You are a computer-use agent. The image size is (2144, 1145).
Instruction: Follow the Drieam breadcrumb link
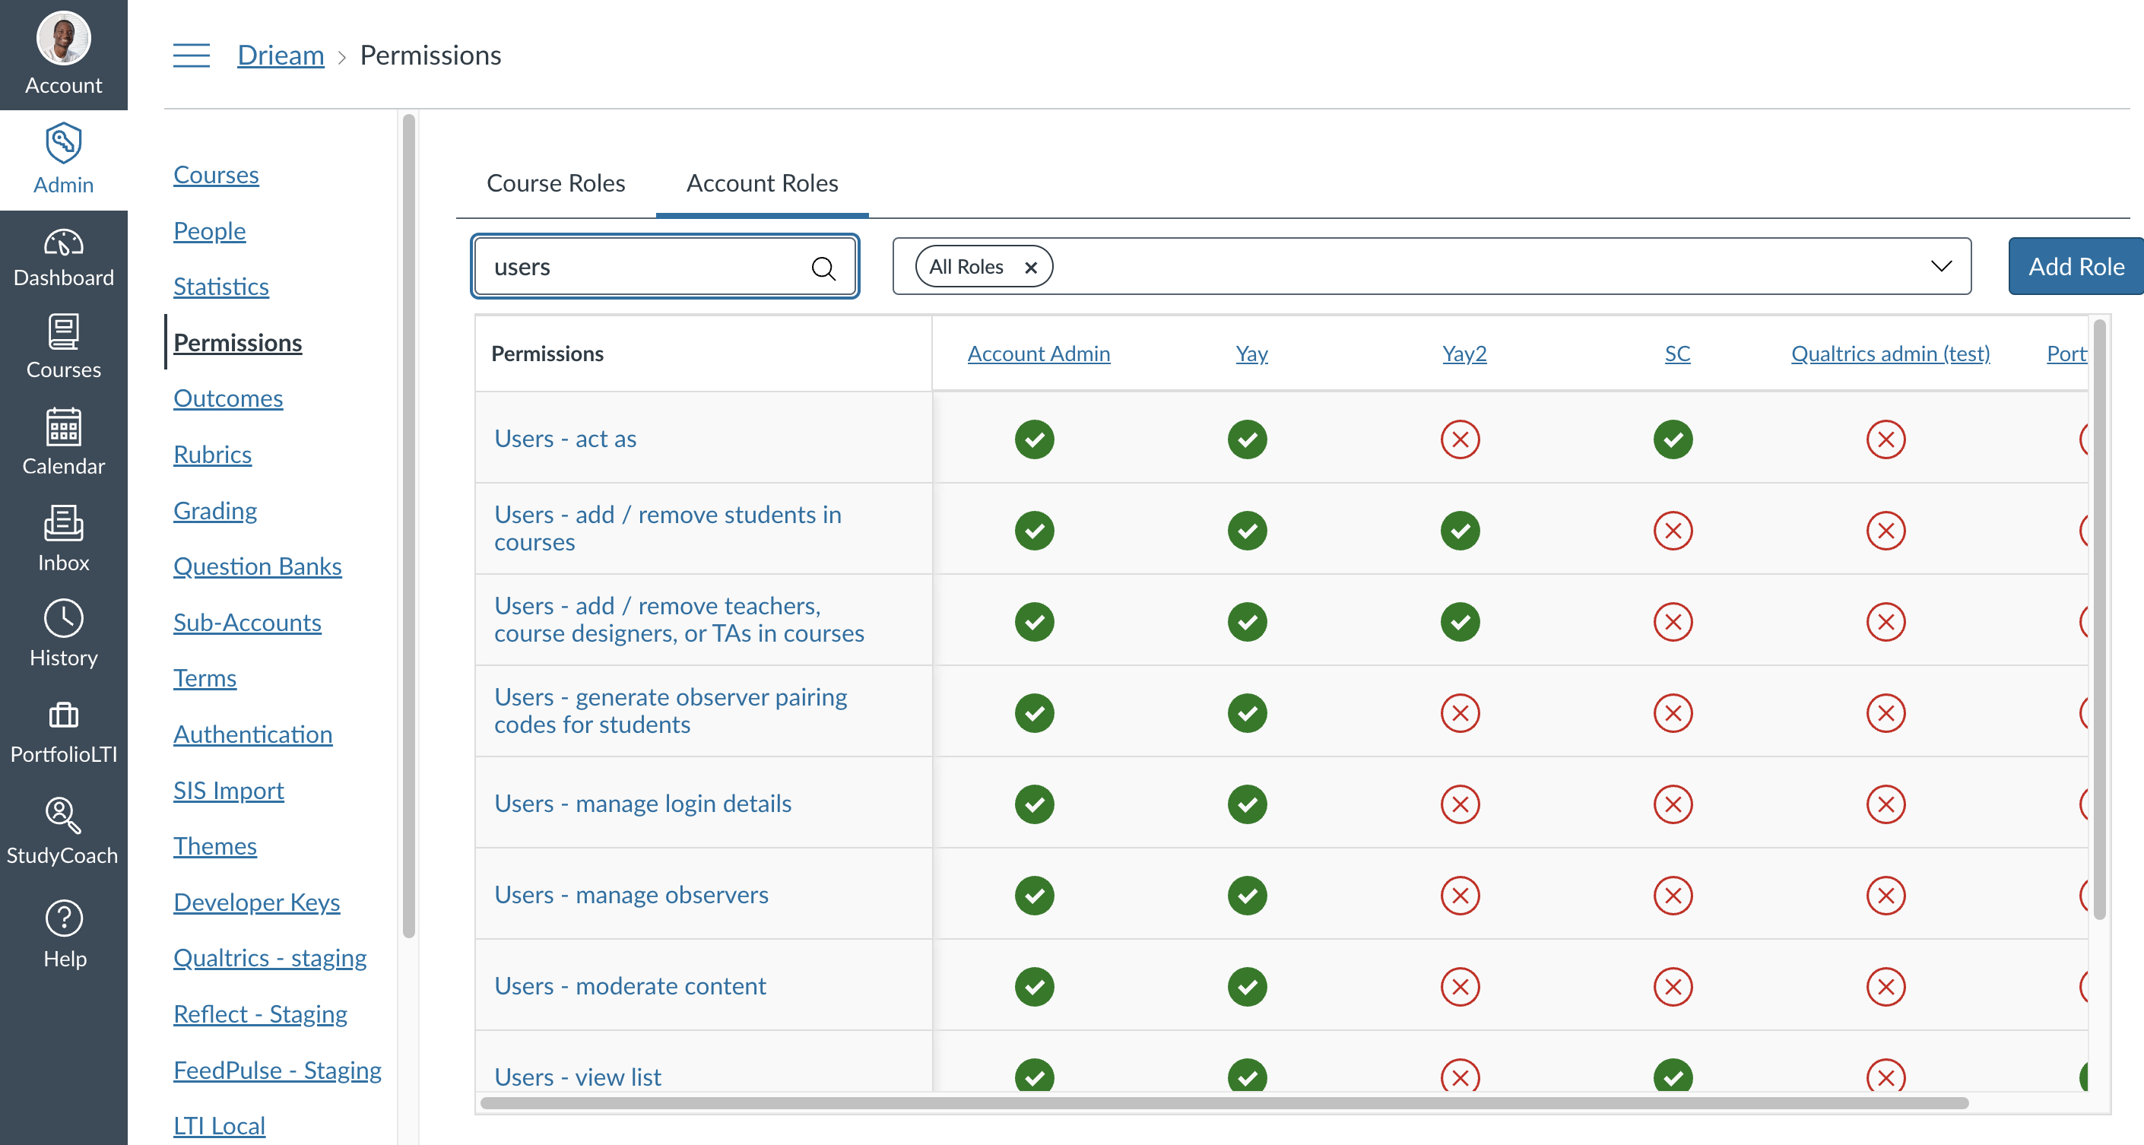(x=281, y=56)
